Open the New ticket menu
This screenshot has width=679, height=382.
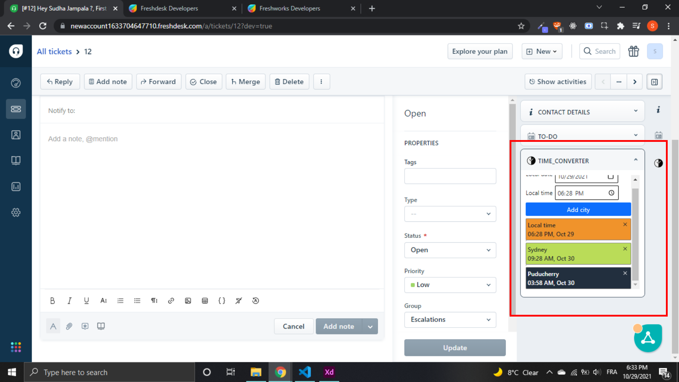(x=542, y=52)
